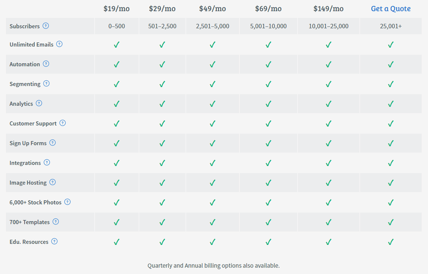
Task: Open the Unlimited Emails help tooltip icon
Action: point(59,44)
